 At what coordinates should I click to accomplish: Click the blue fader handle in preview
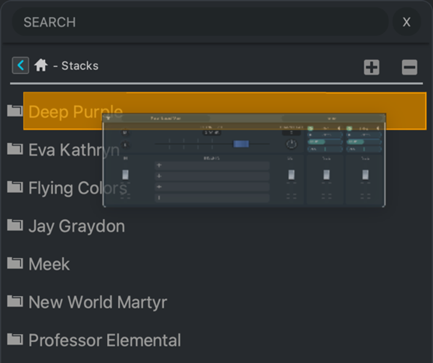241,144
